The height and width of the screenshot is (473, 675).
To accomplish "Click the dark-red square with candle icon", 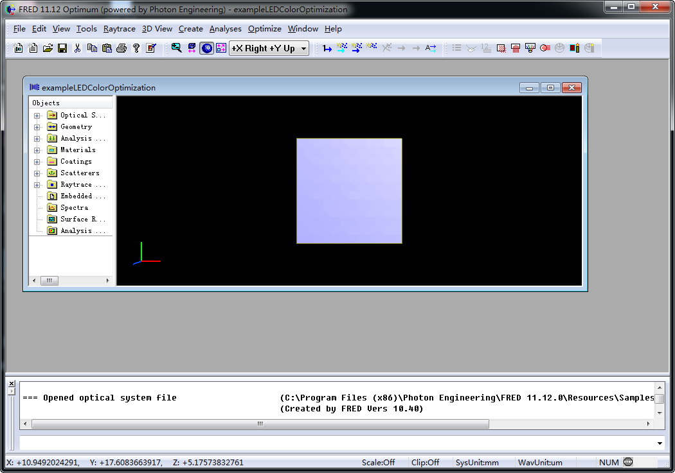I will pyautogui.click(x=574, y=48).
